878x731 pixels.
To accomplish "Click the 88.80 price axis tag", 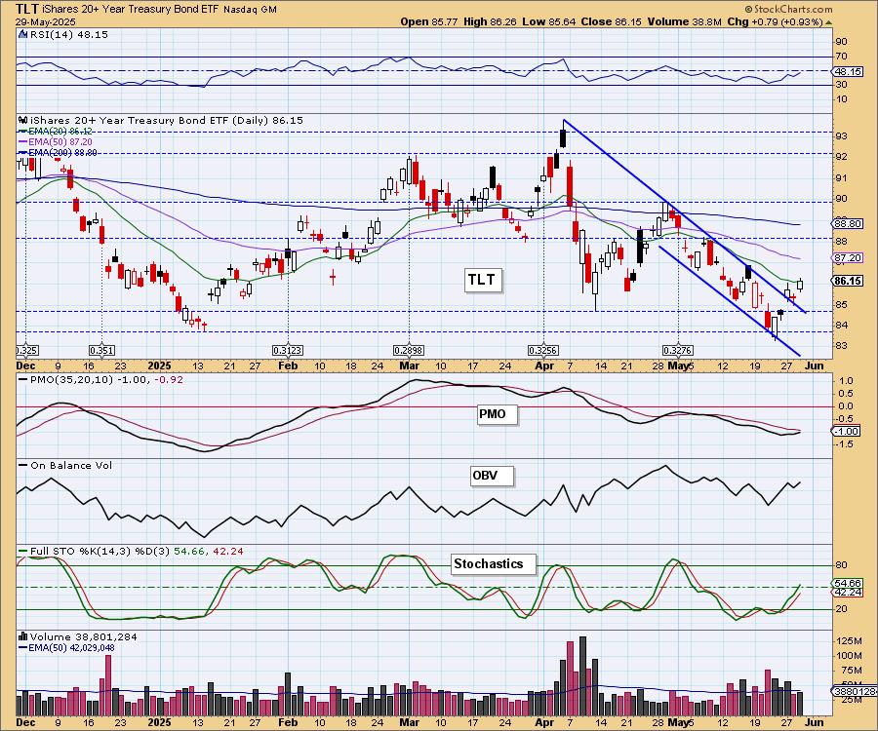I will (847, 224).
